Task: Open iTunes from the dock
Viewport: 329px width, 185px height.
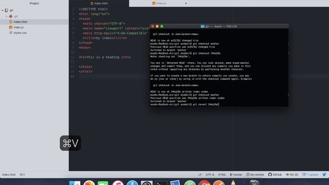Action: (x=118, y=183)
